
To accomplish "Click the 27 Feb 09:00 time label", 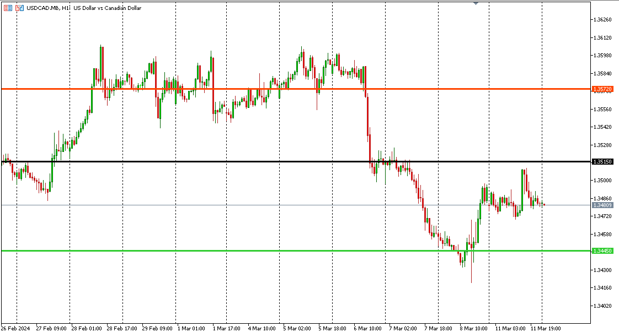I will click(51, 328).
